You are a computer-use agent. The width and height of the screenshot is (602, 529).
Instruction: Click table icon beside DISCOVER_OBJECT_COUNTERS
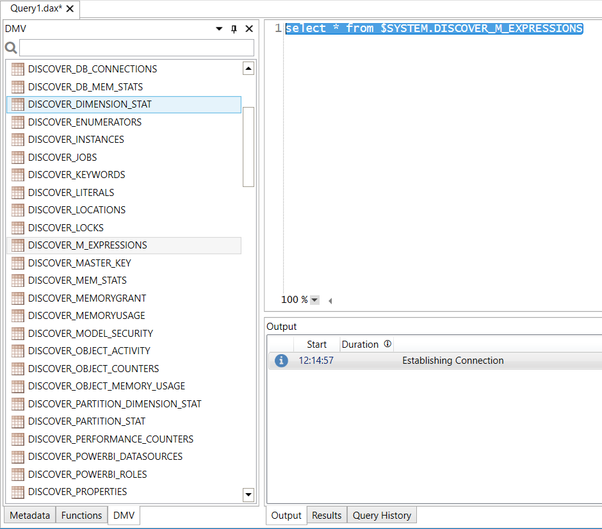18,369
